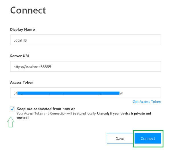178x154 pixels.
Task: Click the https://localhost:55539 URL text
Action: point(32,67)
